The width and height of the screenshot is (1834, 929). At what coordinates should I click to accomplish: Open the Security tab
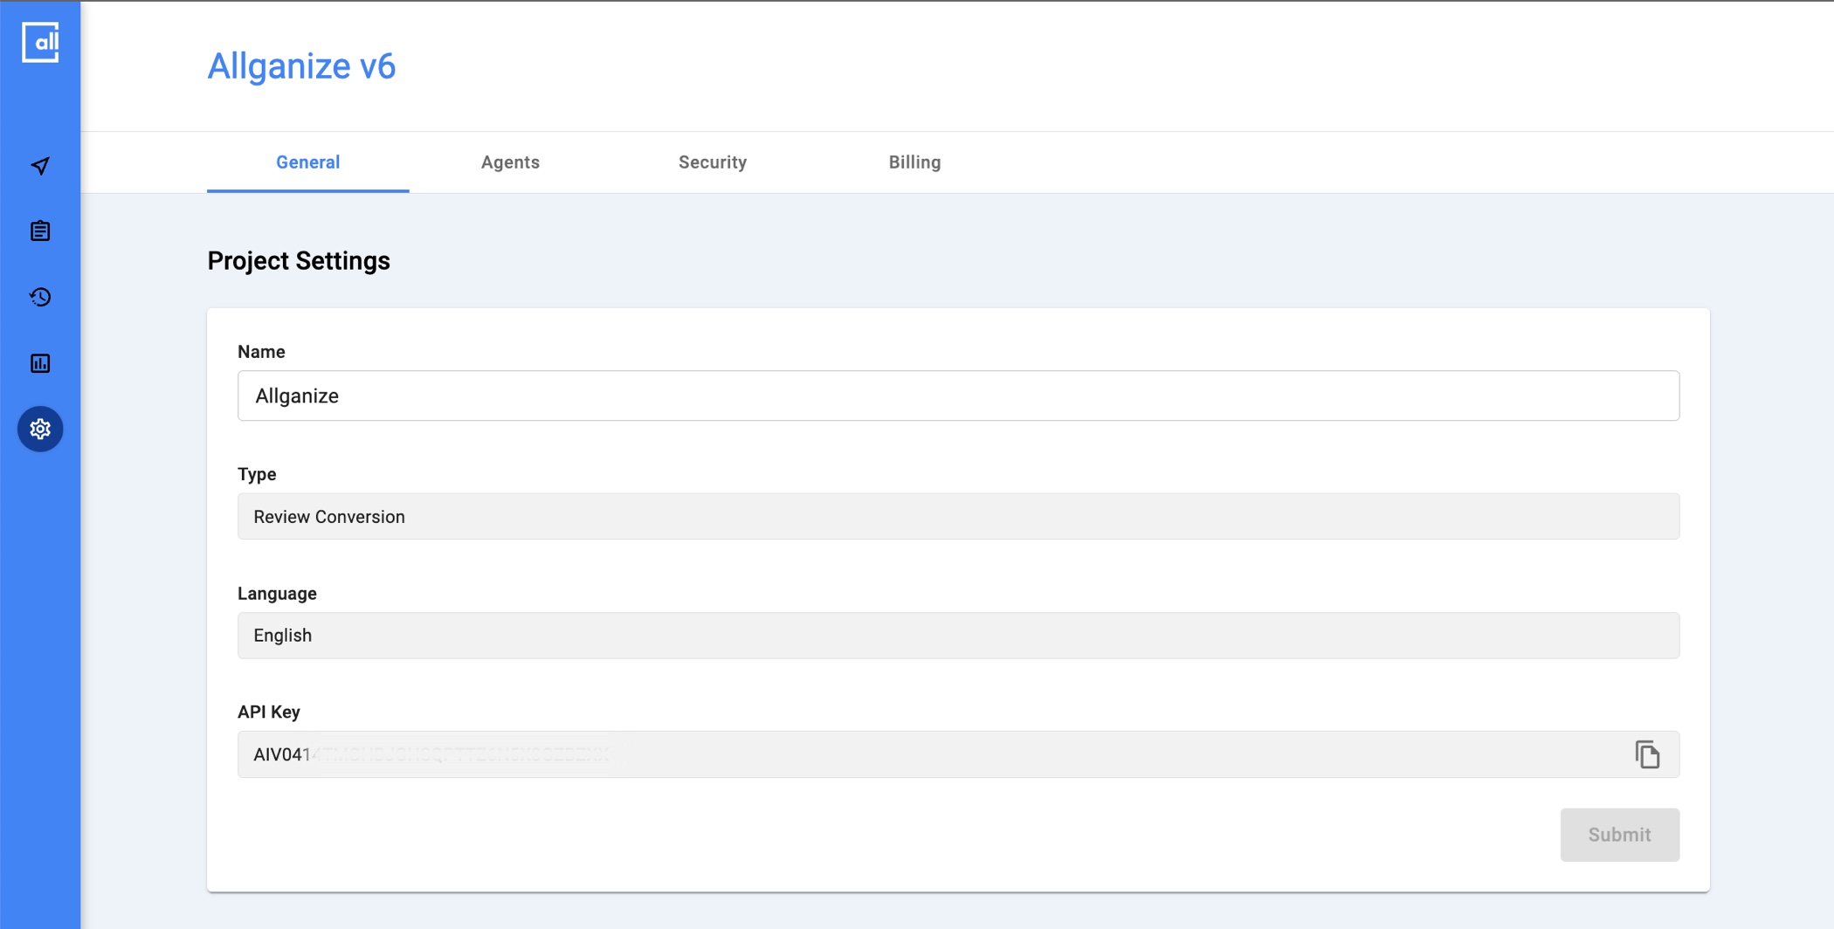pyautogui.click(x=713, y=162)
